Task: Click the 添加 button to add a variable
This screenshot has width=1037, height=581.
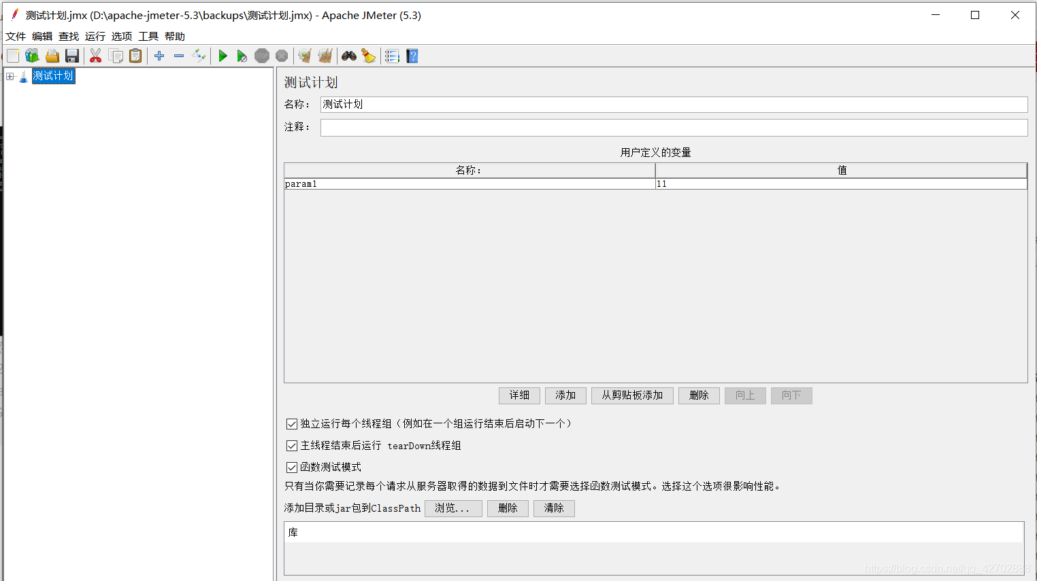Action: pyautogui.click(x=565, y=395)
